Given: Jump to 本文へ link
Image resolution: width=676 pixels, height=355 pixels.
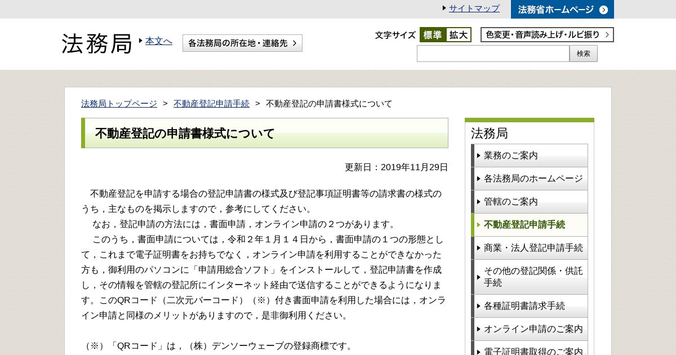Looking at the screenshot, I should coord(159,41).
